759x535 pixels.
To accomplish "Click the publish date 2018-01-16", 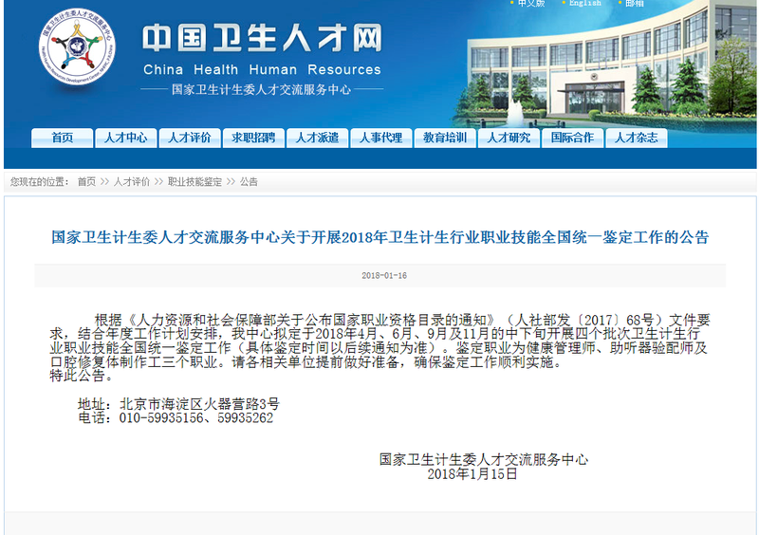I will point(384,275).
